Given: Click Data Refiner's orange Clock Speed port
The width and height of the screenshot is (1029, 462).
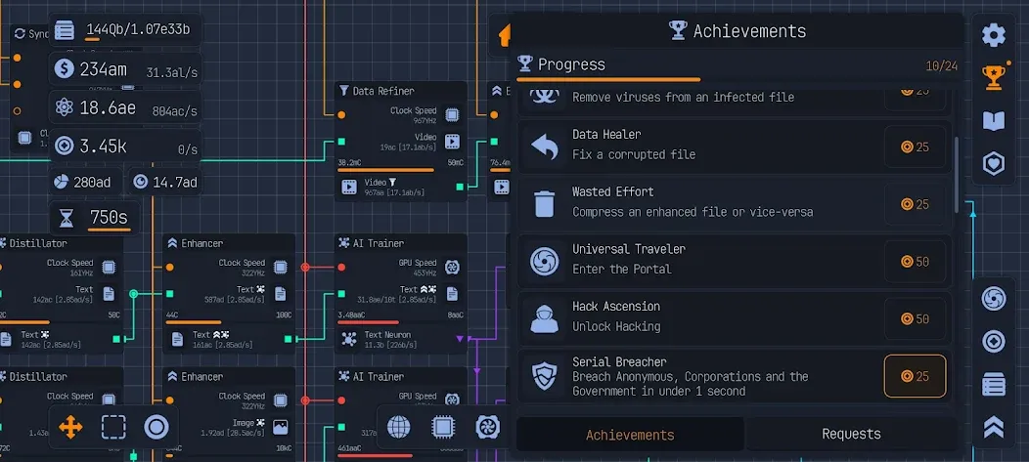Looking at the screenshot, I should 341,115.
